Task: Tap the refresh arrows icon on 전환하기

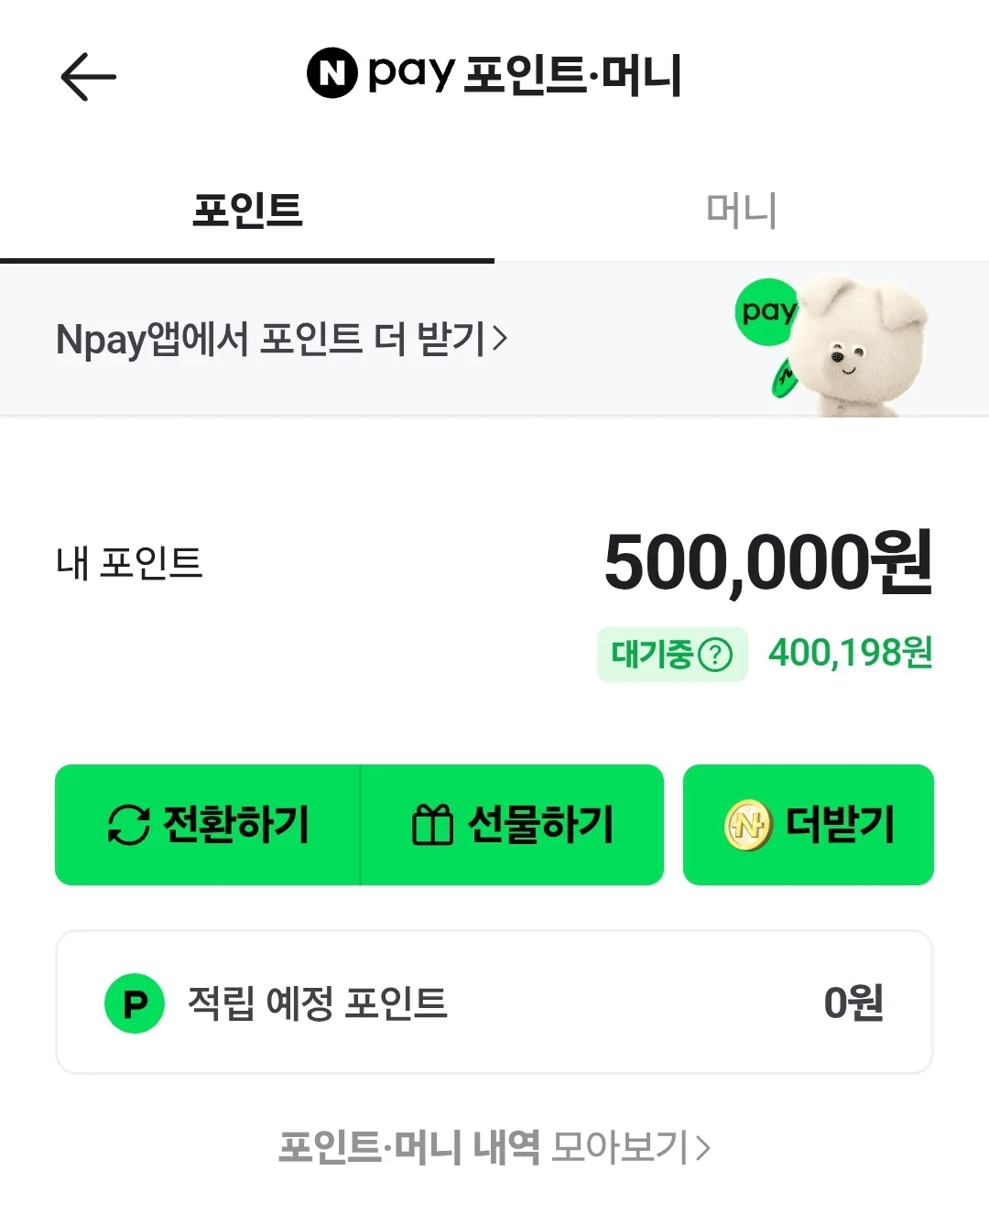Action: coord(128,824)
